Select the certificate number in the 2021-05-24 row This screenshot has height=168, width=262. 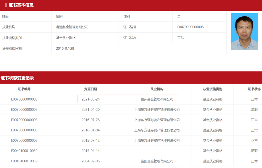coord(24,99)
